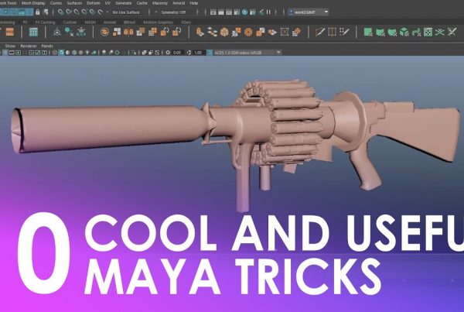Toggle use all lights bulb icon
The height and width of the screenshot is (312, 464).
coord(87,53)
